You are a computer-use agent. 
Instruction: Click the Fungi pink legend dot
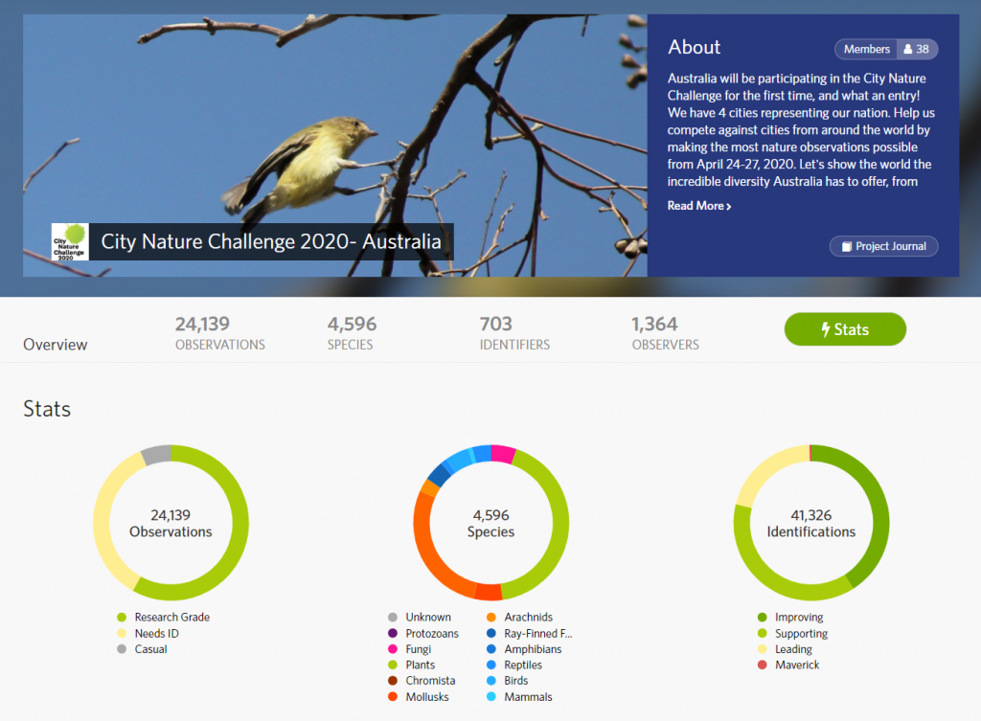[x=393, y=649]
